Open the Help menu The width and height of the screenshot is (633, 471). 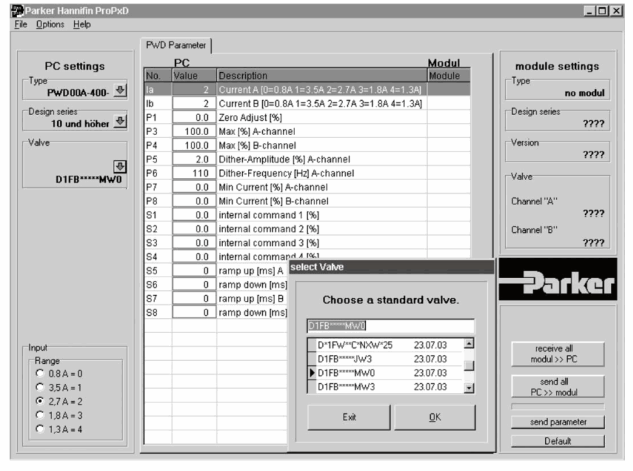pyautogui.click(x=82, y=24)
